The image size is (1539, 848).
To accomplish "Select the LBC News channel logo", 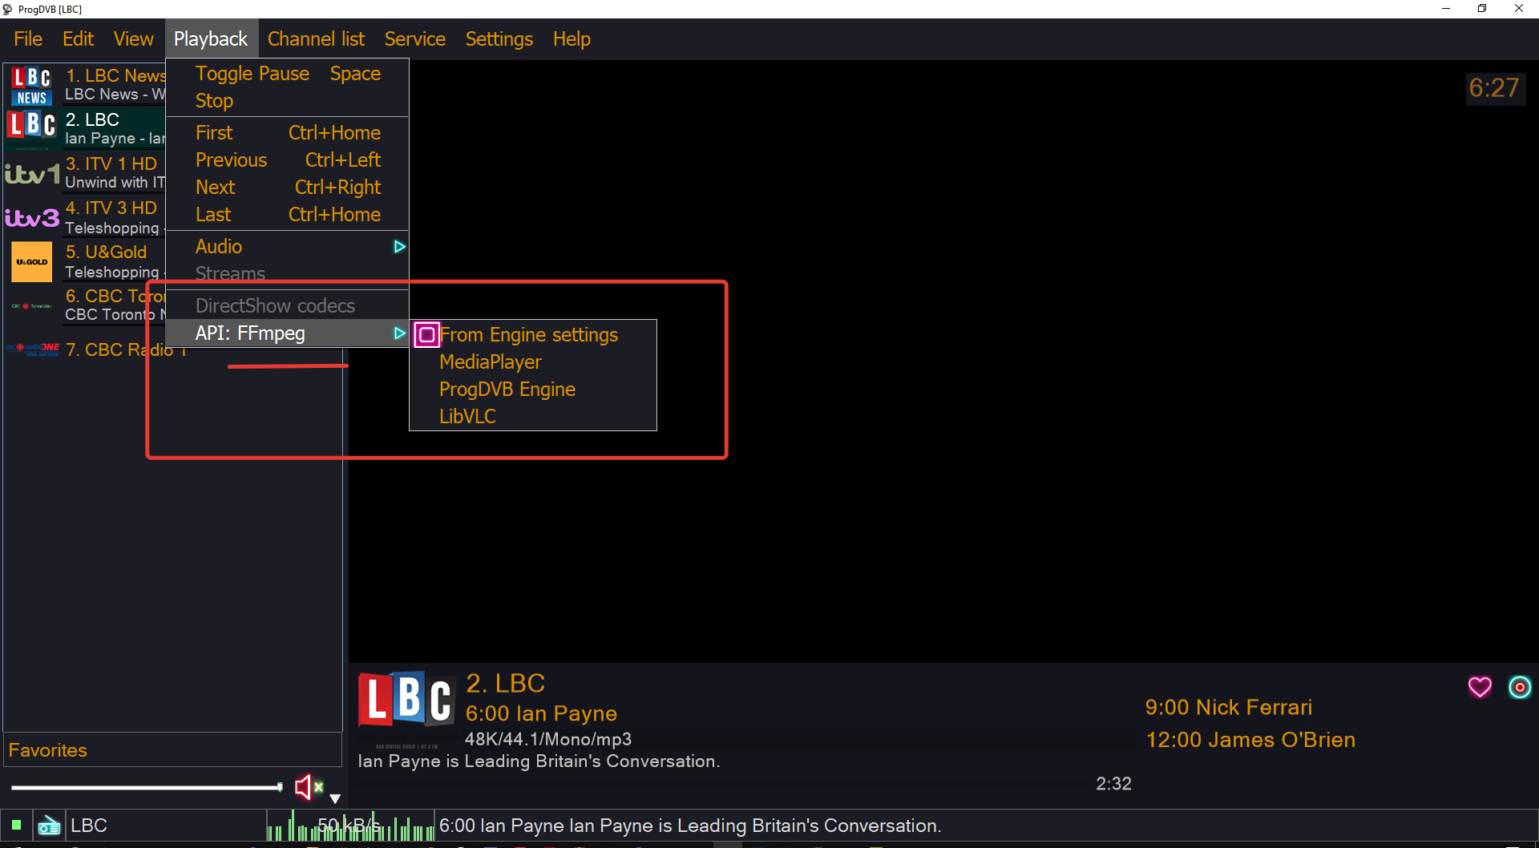I will [32, 86].
